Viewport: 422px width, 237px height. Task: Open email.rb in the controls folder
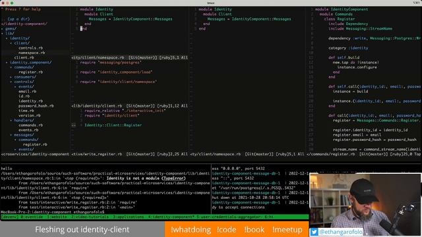point(27,92)
